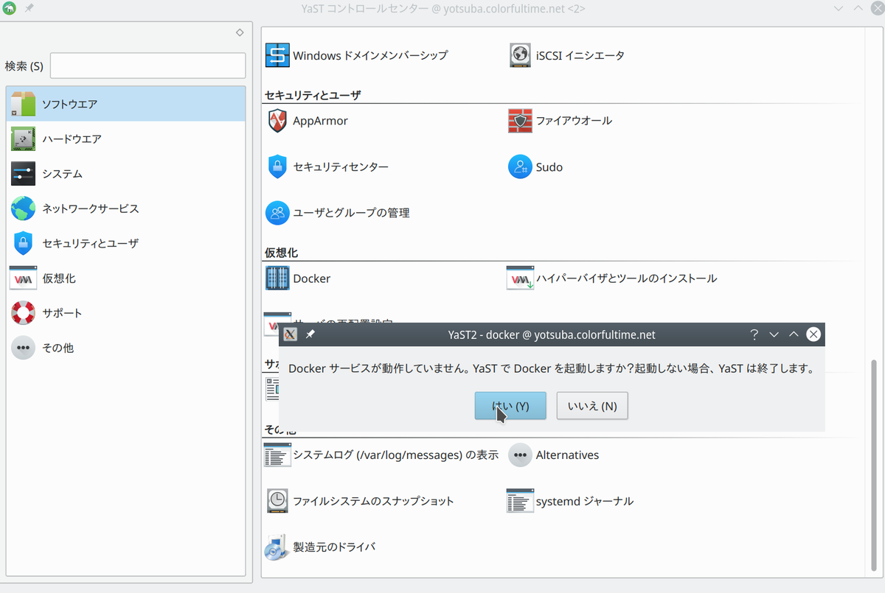Open ファイルシステムのスナップショット module

coord(360,501)
